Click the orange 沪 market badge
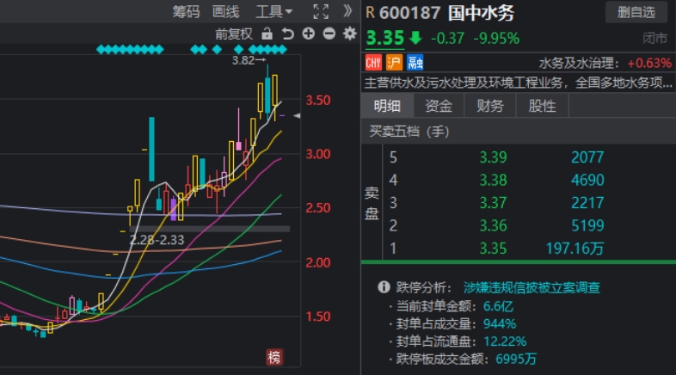The width and height of the screenshot is (676, 375). (x=395, y=62)
